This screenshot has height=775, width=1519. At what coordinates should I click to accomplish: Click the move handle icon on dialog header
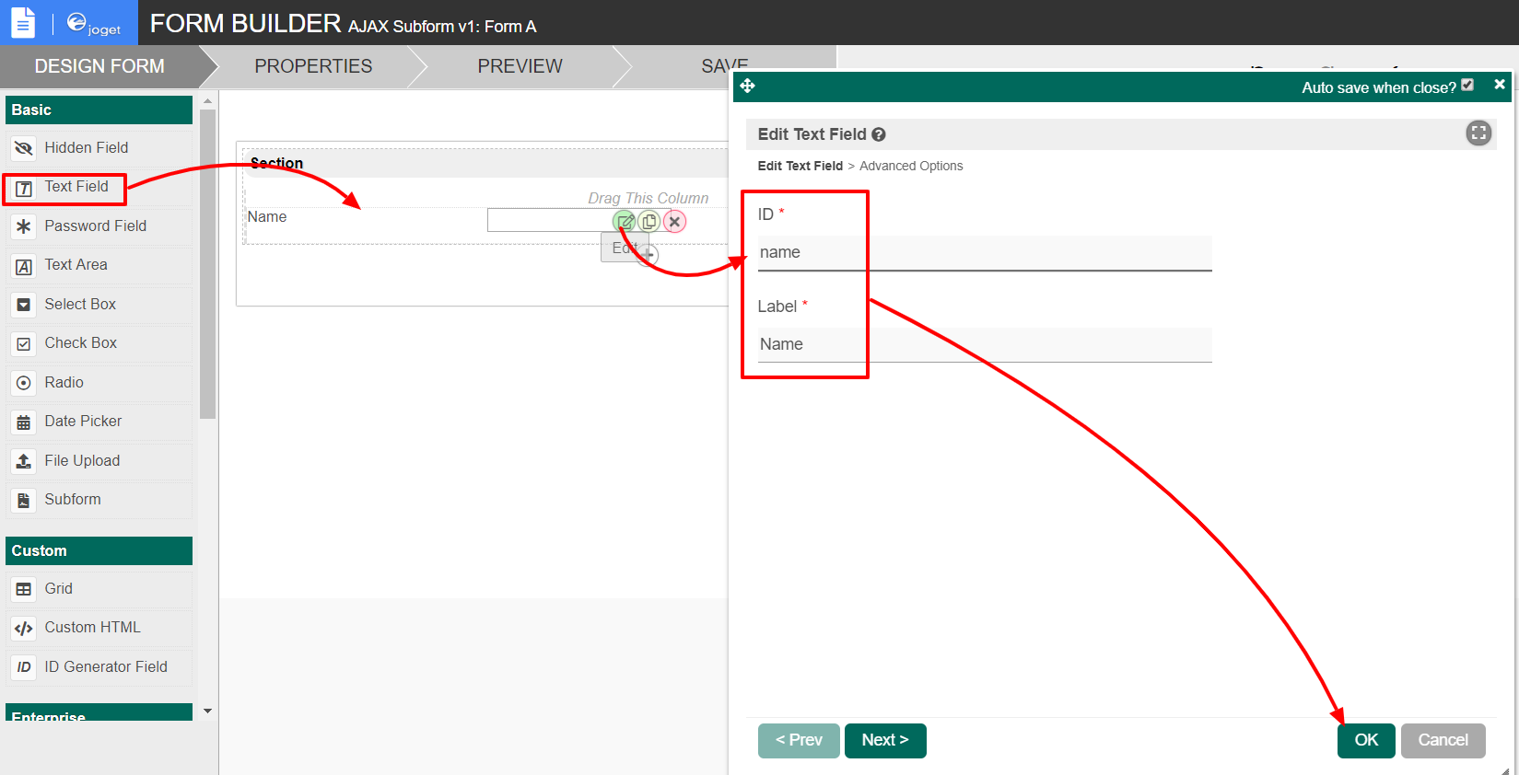pyautogui.click(x=747, y=87)
